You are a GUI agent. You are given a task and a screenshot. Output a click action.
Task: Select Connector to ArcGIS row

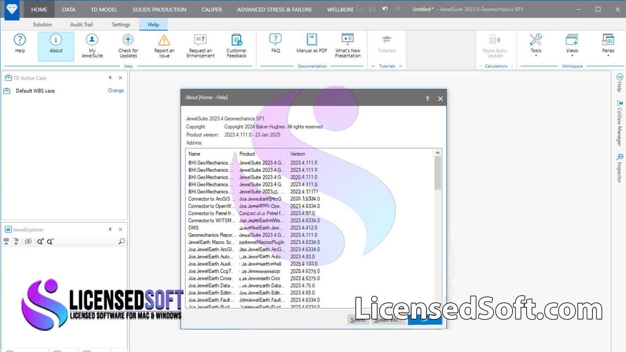309,199
